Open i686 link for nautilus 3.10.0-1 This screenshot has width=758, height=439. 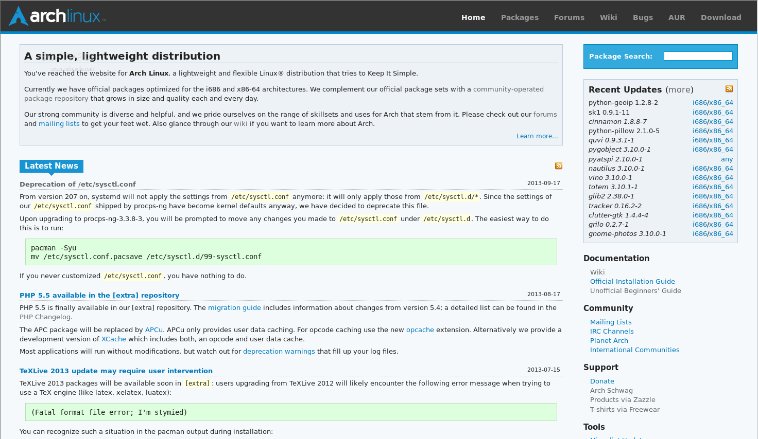coord(699,169)
